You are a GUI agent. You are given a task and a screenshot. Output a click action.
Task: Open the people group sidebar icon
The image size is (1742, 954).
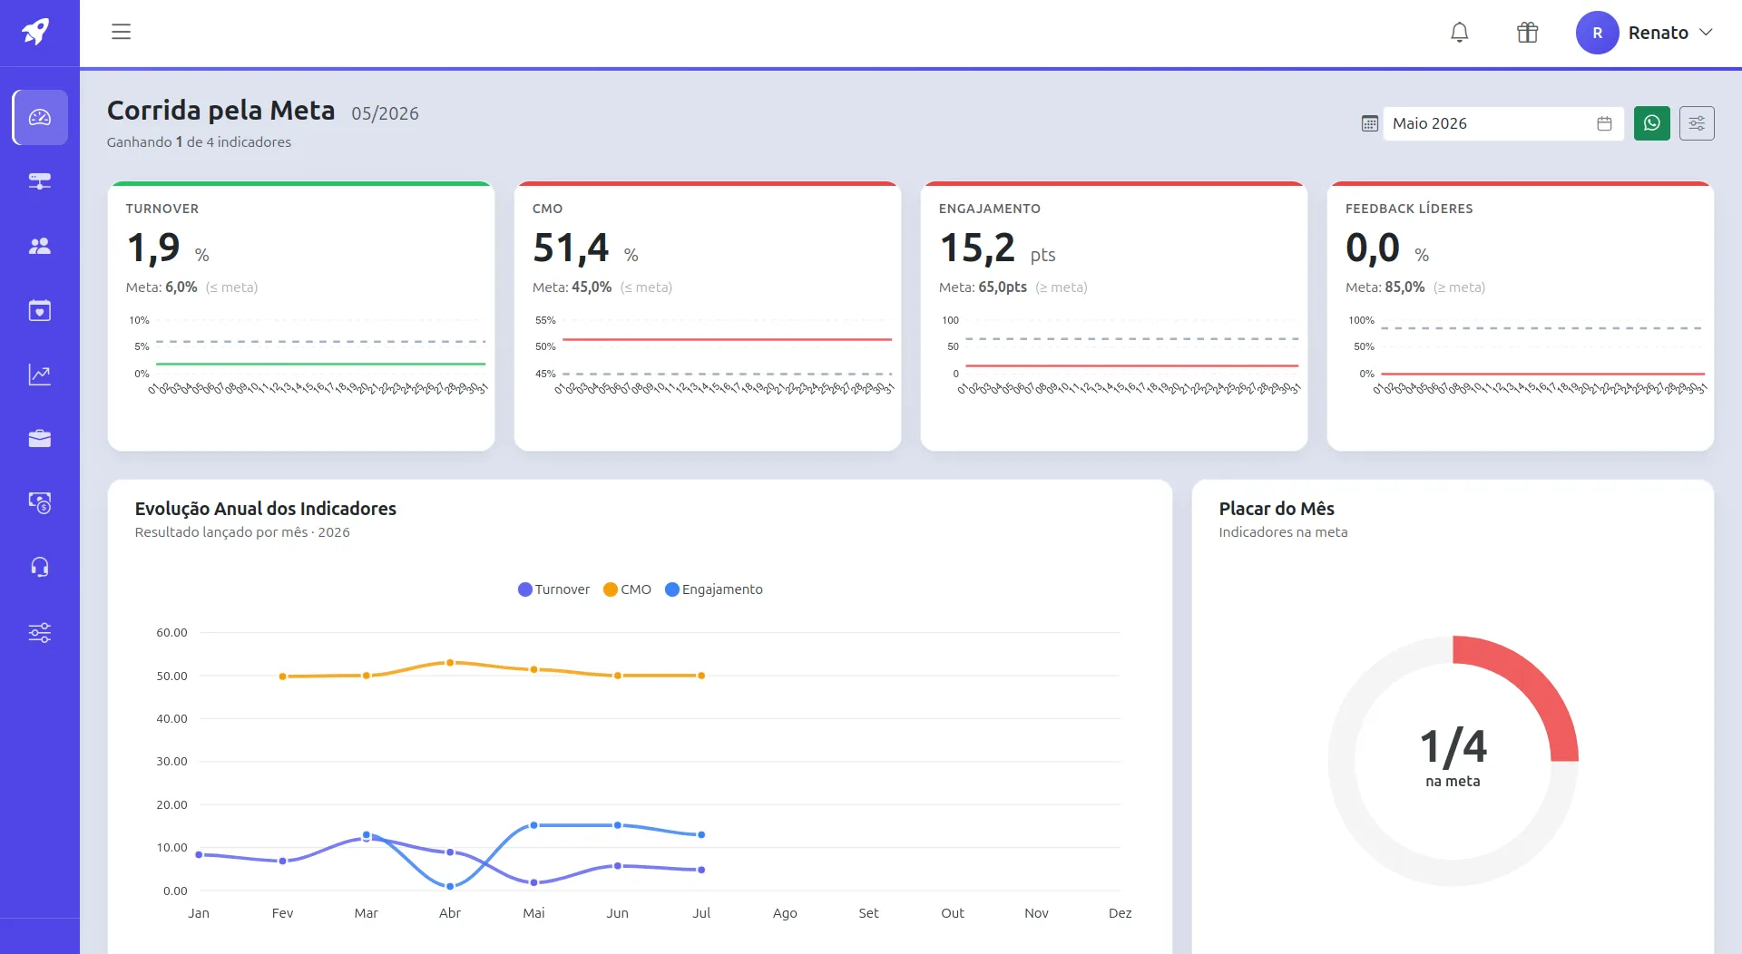pyautogui.click(x=40, y=246)
